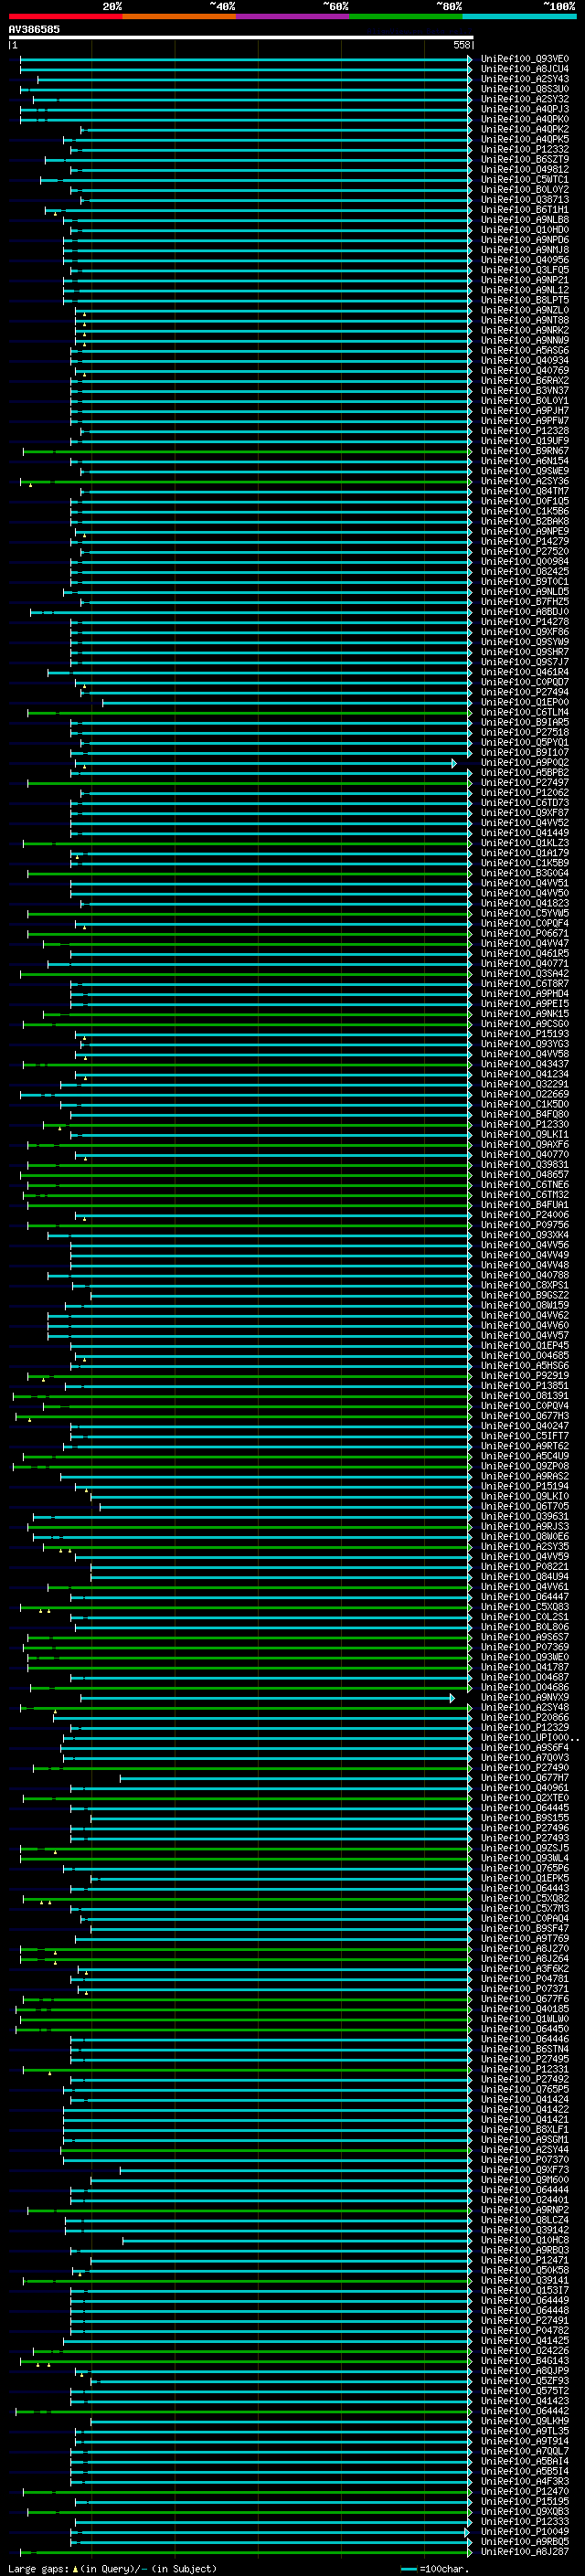Open the UniRef100_P07369 hit label
This screenshot has height=2576, width=585.
pos(524,1647)
